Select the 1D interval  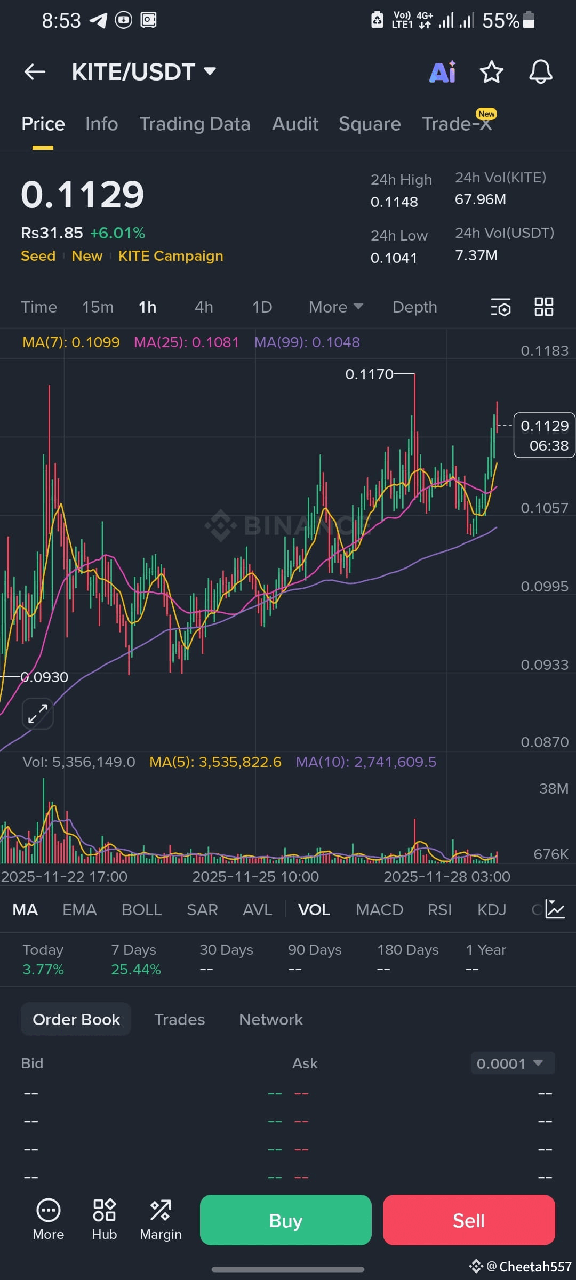pos(262,307)
